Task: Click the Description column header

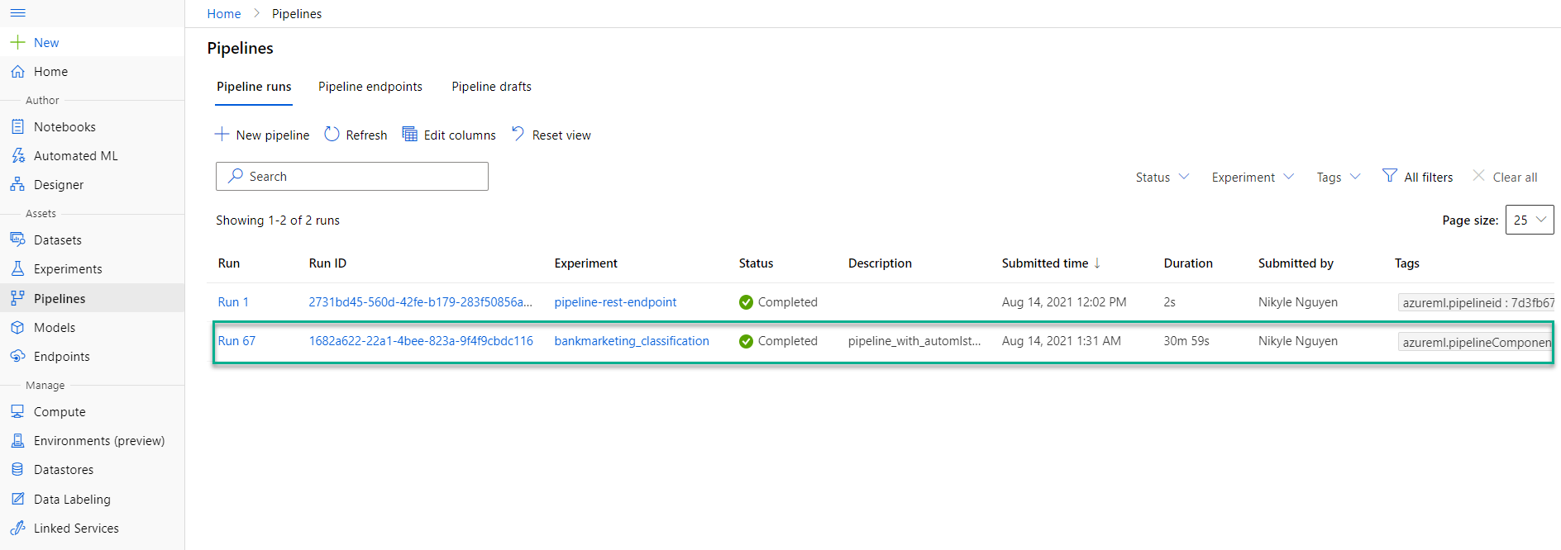Action: (x=880, y=263)
